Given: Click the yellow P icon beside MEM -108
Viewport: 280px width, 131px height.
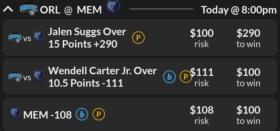Looking at the screenshot, I should click(x=99, y=114).
